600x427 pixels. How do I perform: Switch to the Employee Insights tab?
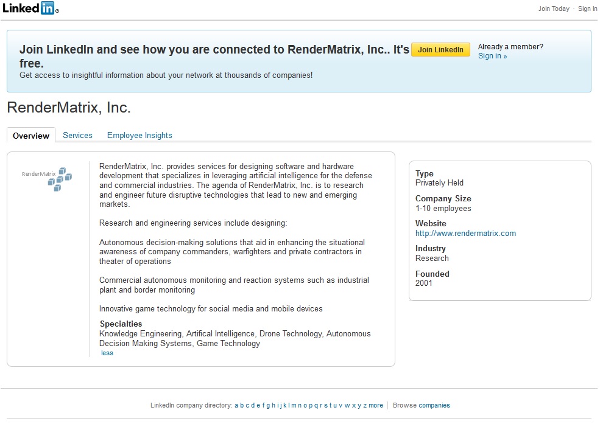139,135
